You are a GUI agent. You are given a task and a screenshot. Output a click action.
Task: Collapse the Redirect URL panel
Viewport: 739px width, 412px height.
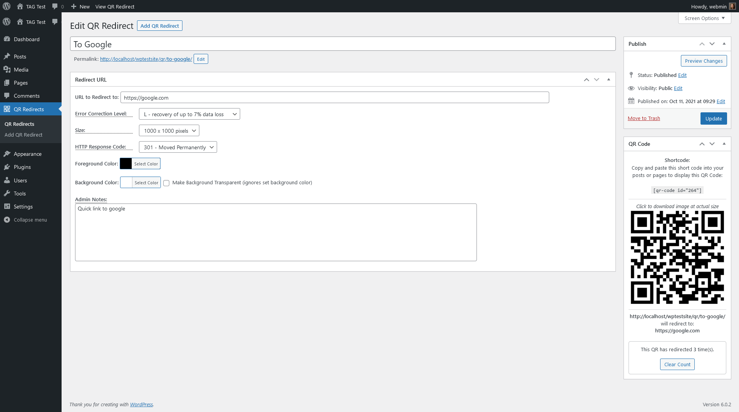(609, 80)
